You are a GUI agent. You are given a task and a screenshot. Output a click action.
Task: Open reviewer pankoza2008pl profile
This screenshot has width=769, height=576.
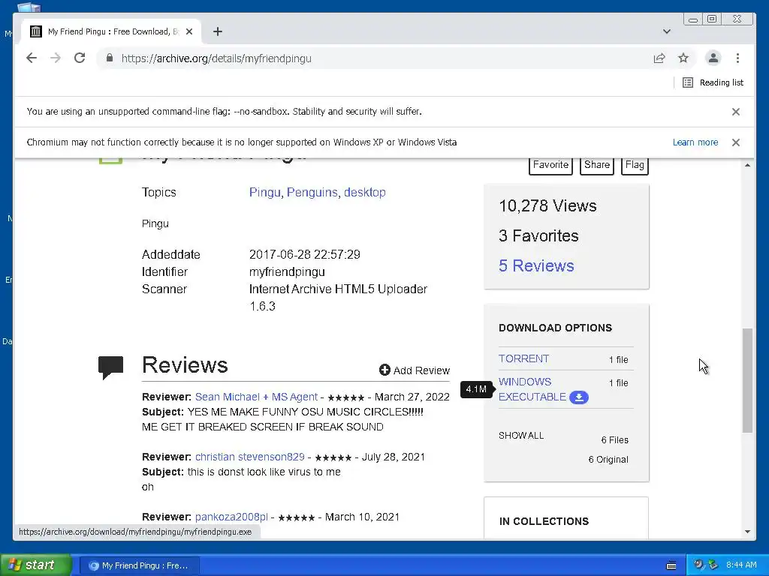(231, 517)
